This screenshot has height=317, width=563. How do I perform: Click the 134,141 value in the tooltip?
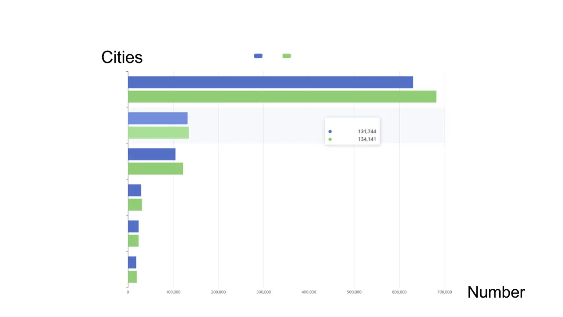367,139
